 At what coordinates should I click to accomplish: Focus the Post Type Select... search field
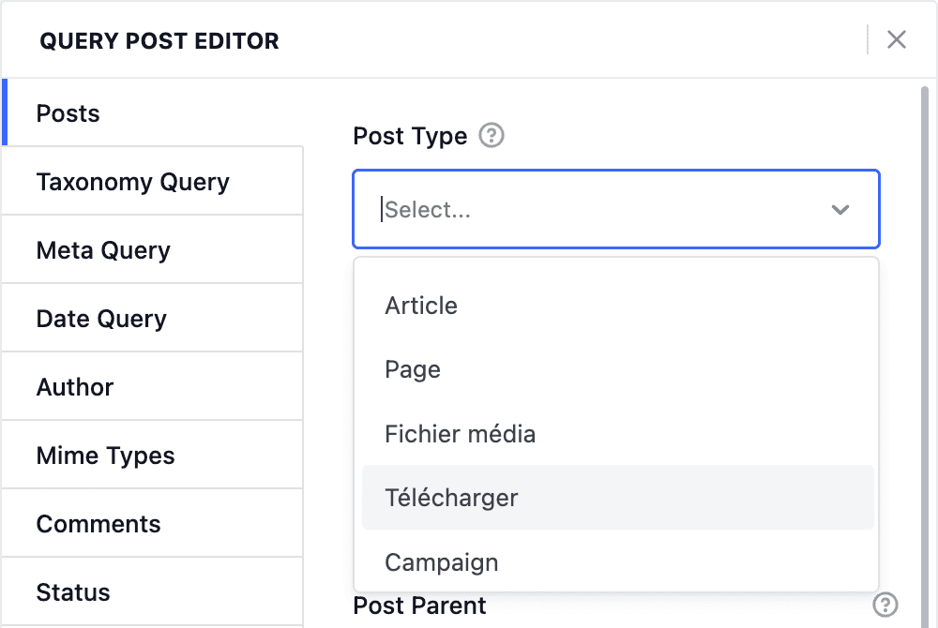tap(591, 210)
